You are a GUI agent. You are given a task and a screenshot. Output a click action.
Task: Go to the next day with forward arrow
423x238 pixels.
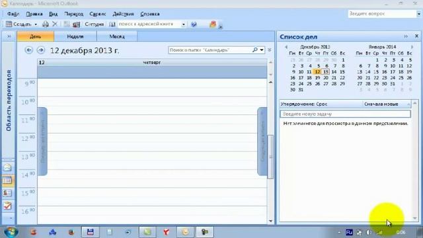(41, 50)
